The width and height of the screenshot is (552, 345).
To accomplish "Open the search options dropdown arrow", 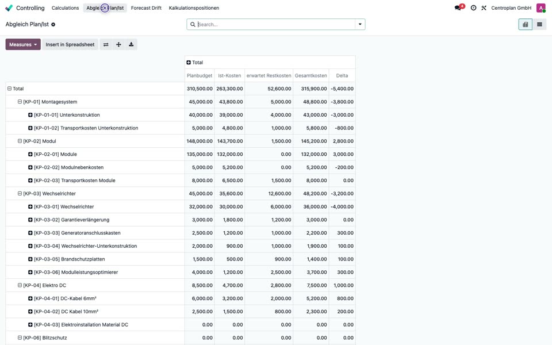I will tap(360, 24).
